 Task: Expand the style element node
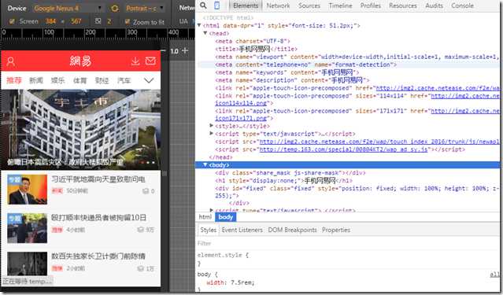(212, 126)
